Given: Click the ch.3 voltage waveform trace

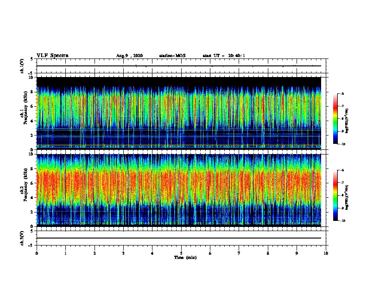Looking at the screenshot, I should coord(179,238).
